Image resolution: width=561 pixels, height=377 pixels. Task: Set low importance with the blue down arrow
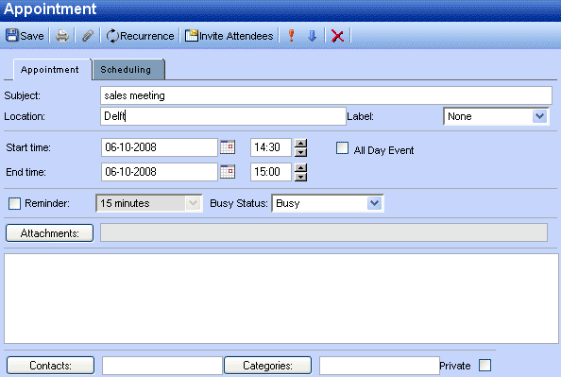click(312, 36)
